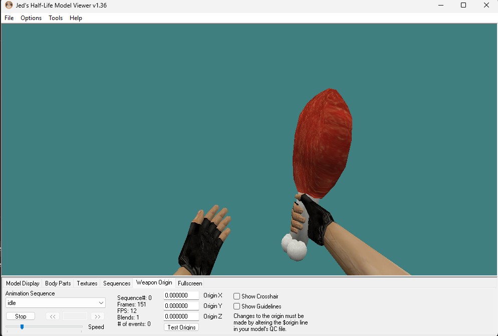Enable the Show Crosshair checkbox
The width and height of the screenshot is (498, 336).
pyautogui.click(x=236, y=296)
